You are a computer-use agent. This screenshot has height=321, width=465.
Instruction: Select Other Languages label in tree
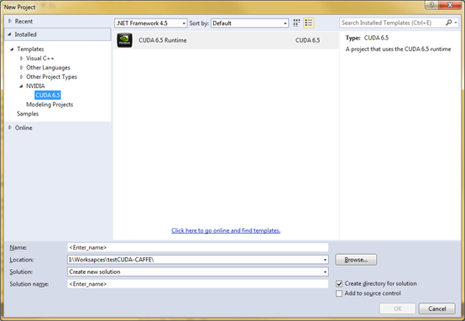[48, 68]
